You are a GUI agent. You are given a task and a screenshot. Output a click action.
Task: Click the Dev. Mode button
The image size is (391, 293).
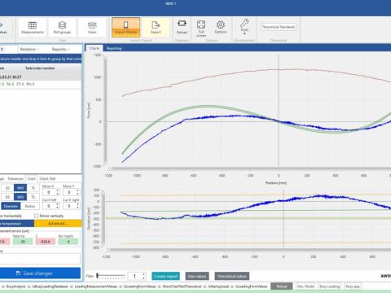[305, 286]
